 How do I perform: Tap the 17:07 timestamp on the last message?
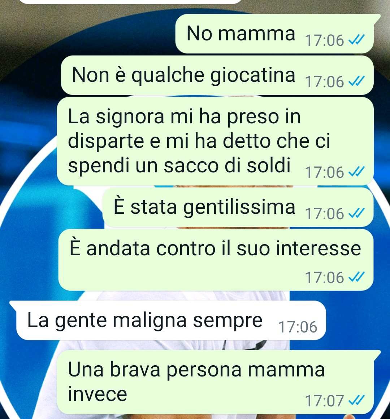click(x=324, y=401)
